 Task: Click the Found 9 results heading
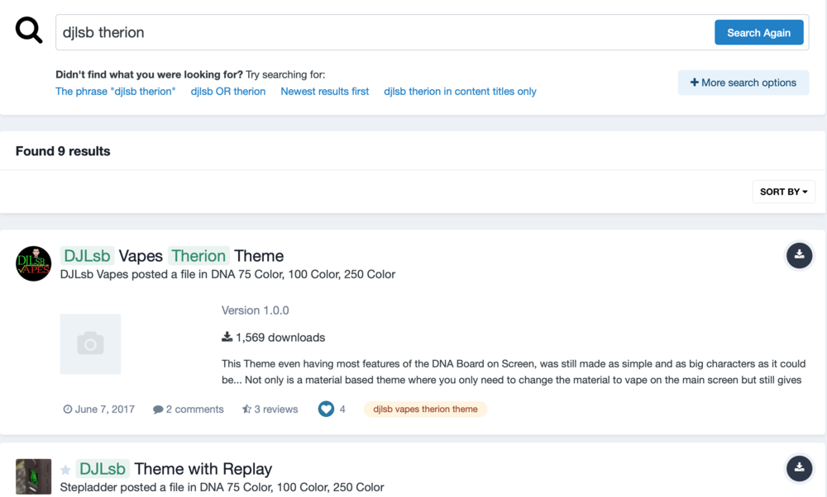pyautogui.click(x=63, y=151)
